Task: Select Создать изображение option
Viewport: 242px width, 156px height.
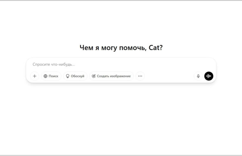Action: pos(111,76)
